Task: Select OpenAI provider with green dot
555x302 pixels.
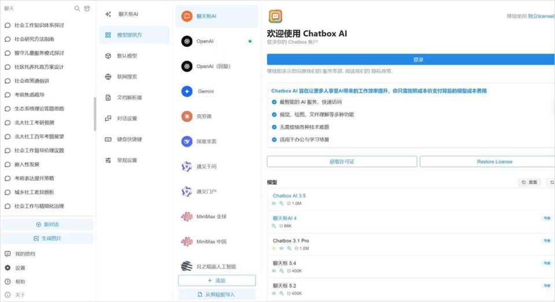Action: [x=217, y=42]
